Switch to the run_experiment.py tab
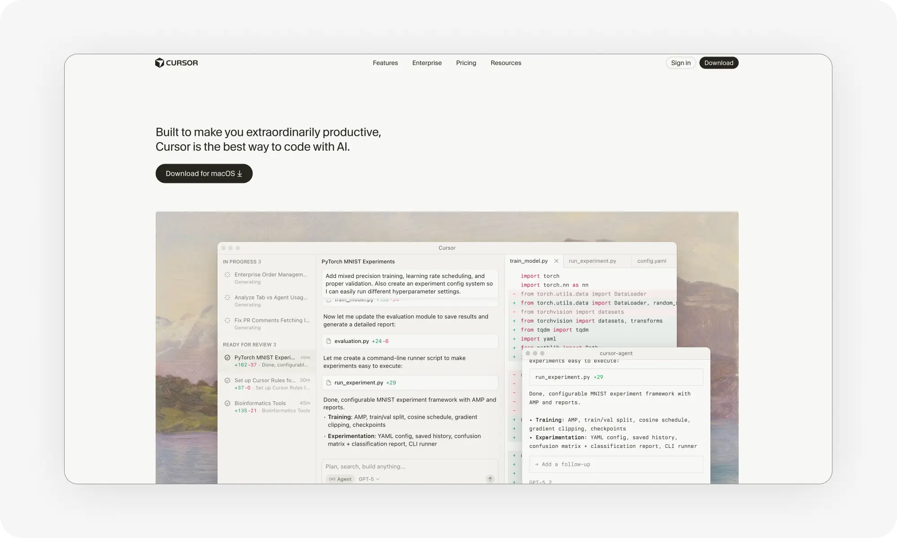 click(592, 260)
